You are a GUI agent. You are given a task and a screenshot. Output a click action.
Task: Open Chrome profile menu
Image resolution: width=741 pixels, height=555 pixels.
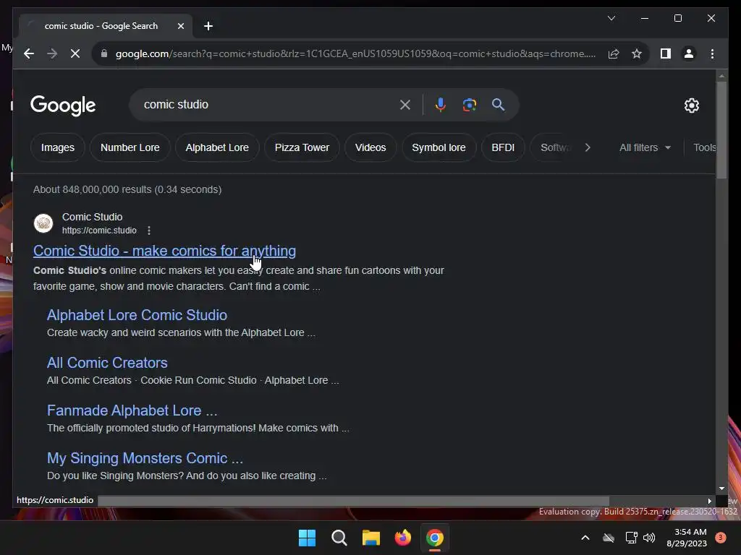click(x=689, y=53)
